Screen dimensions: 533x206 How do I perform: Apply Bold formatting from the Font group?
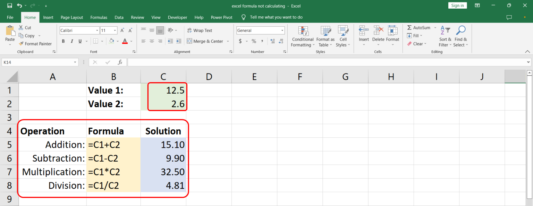pos(63,41)
